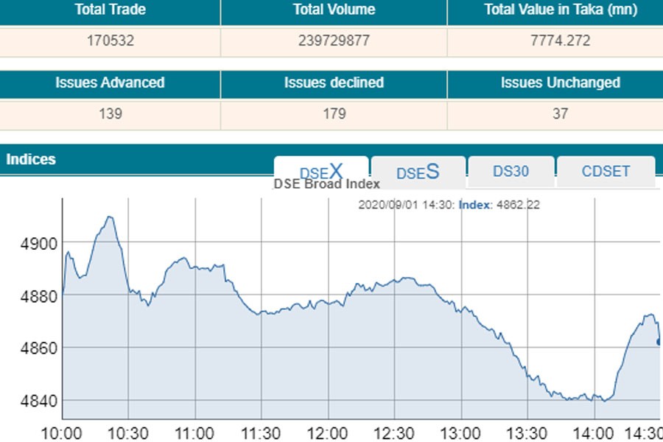Image resolution: width=663 pixels, height=442 pixels.
Task: Select the 139 issues advanced value
Action: (x=110, y=114)
